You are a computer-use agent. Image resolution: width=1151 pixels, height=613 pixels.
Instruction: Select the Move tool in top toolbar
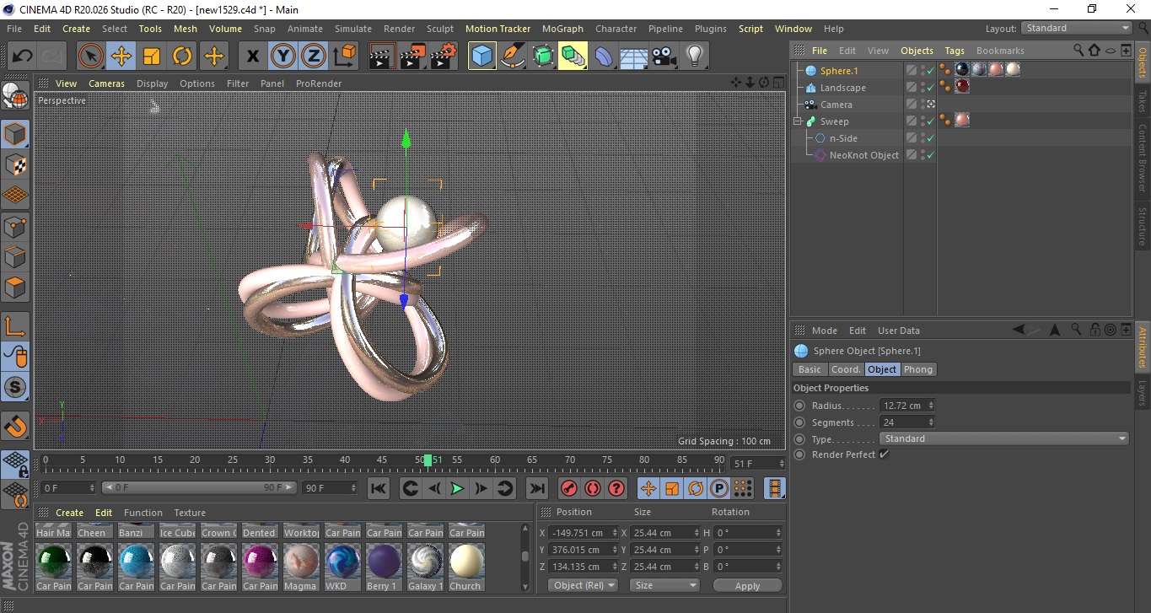(x=121, y=56)
